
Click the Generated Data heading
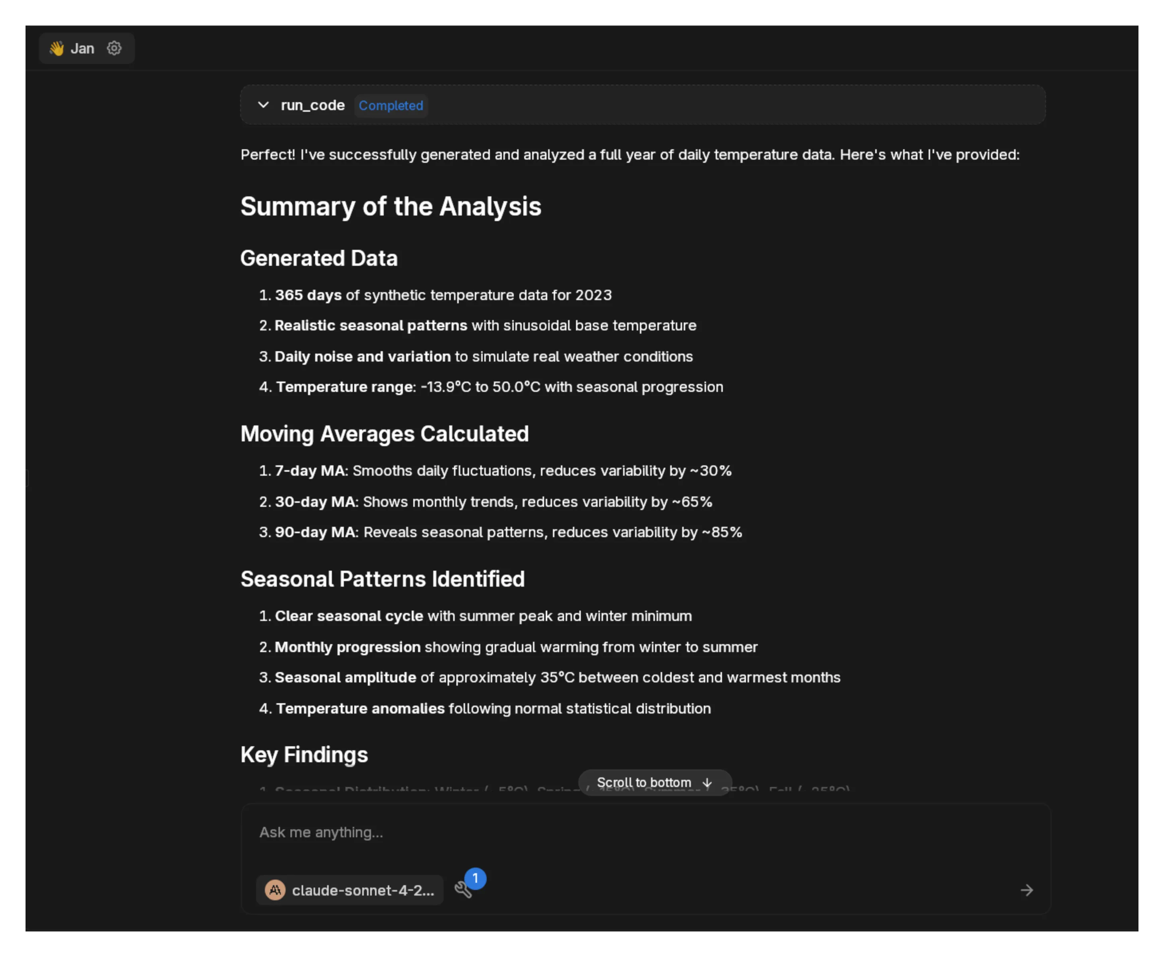pyautogui.click(x=319, y=258)
